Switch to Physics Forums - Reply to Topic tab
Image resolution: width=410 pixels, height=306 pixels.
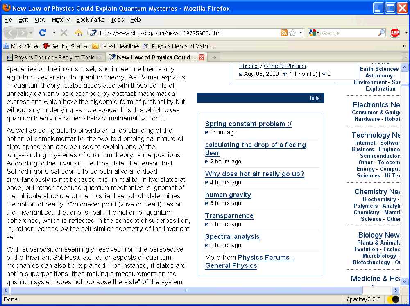coord(54,57)
